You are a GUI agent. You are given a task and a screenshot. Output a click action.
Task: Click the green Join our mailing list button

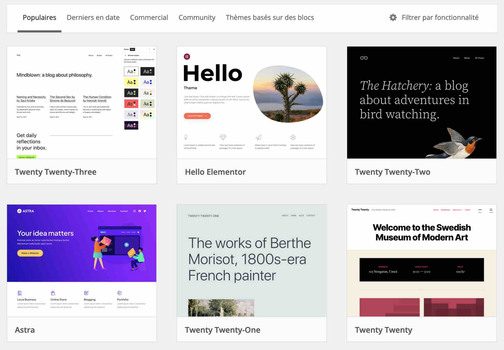[26, 157]
